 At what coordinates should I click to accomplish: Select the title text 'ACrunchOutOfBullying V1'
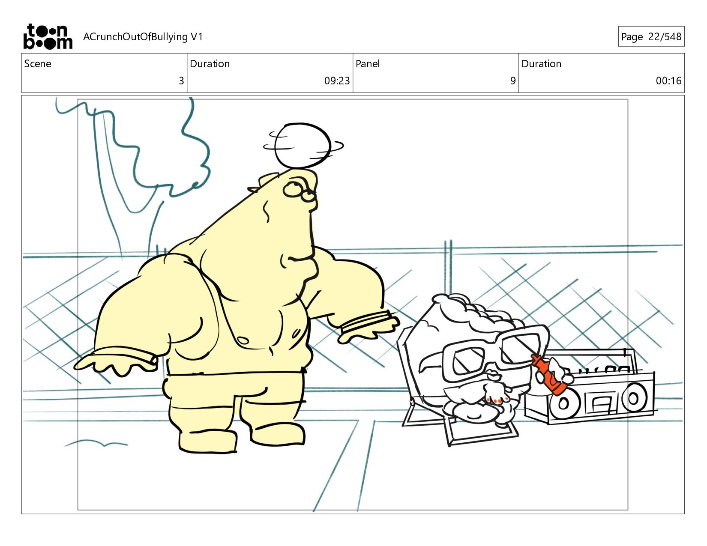tap(143, 37)
